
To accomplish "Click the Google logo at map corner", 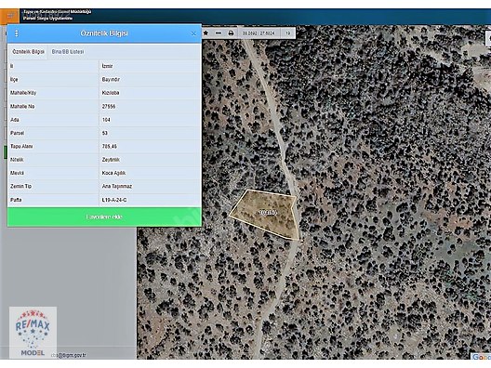I will tap(481, 357).
